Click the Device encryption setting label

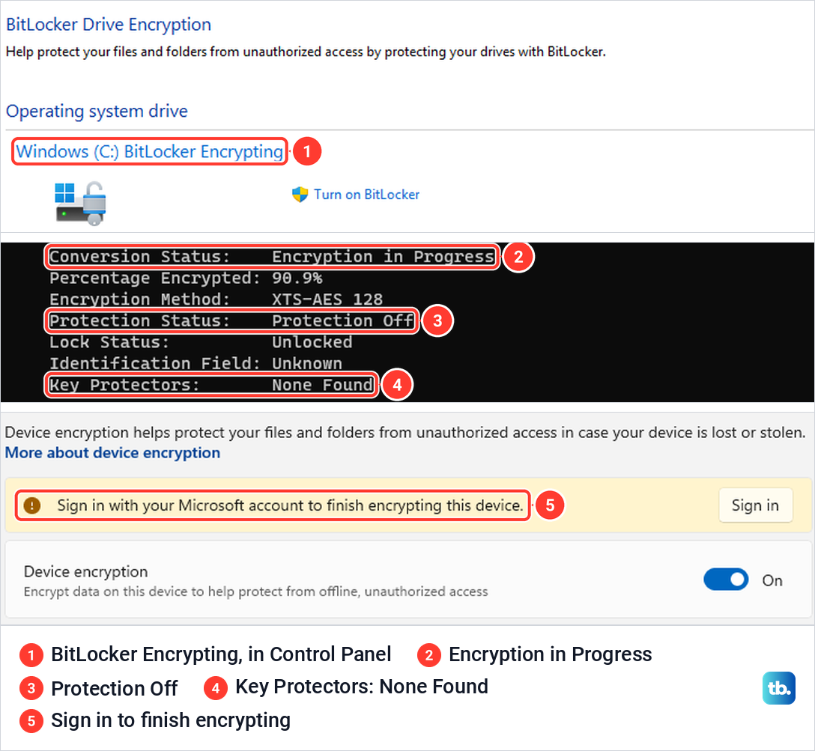point(85,571)
